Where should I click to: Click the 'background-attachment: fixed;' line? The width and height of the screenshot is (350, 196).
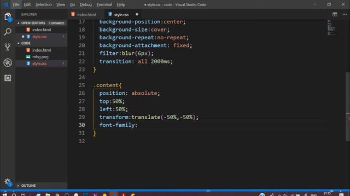click(145, 46)
